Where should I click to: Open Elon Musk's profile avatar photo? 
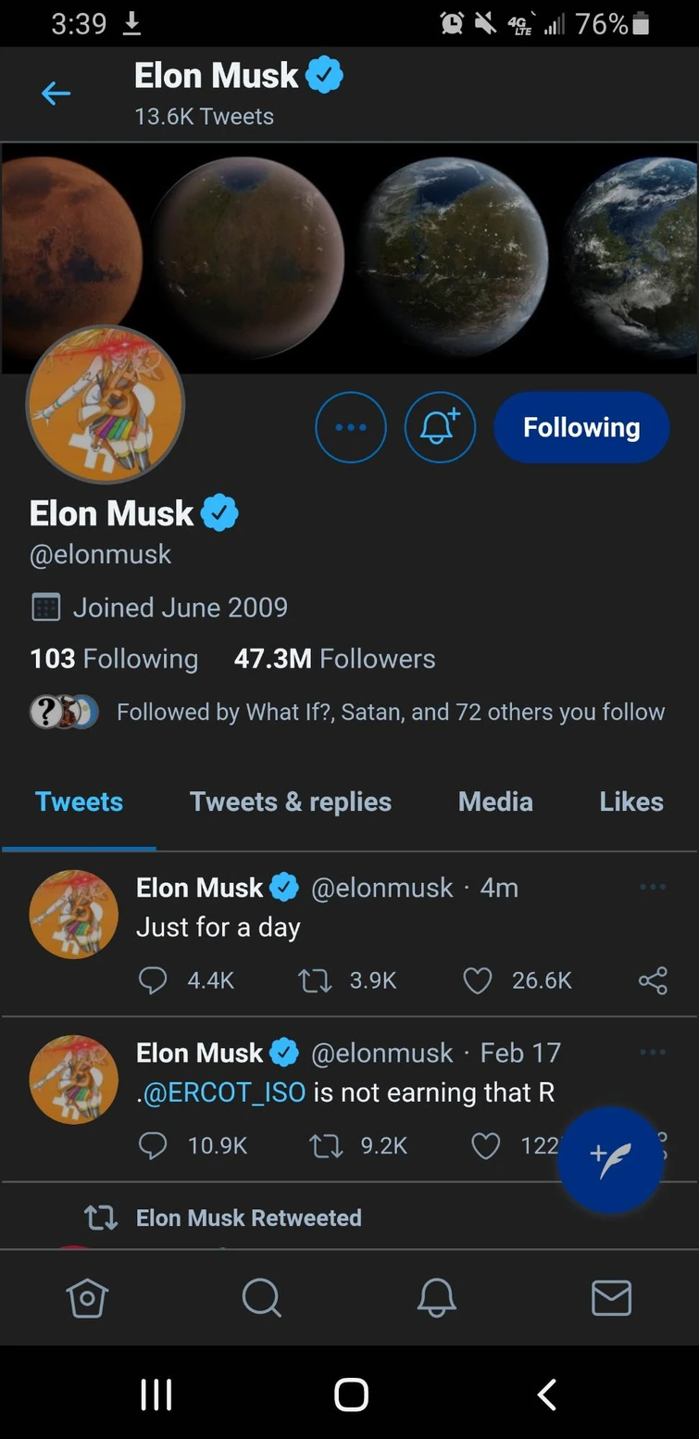(106, 405)
